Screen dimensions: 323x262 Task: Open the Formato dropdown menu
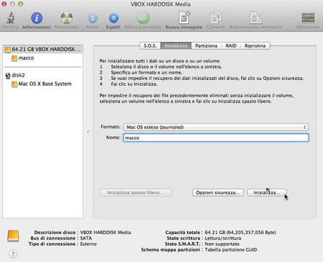216,127
